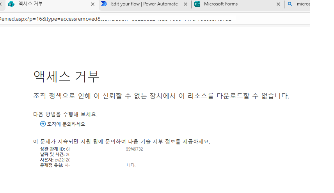Click the arrow icon beside 조직에 문의하세요

43,124
